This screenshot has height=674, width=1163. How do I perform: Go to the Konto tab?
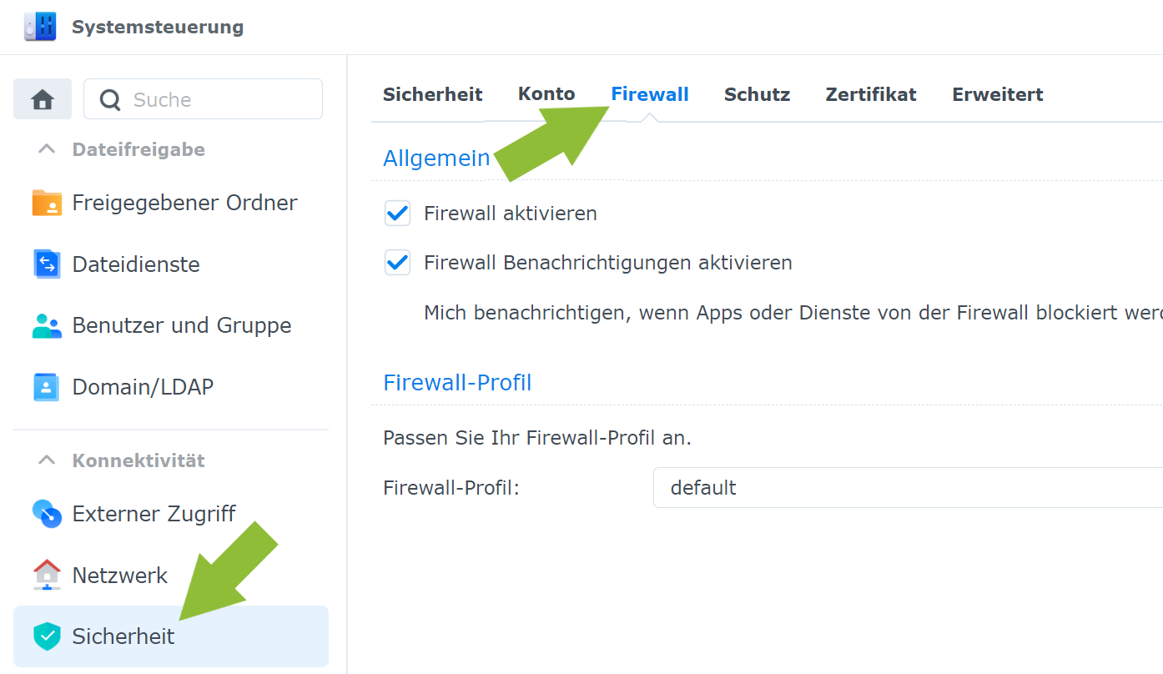pos(546,94)
